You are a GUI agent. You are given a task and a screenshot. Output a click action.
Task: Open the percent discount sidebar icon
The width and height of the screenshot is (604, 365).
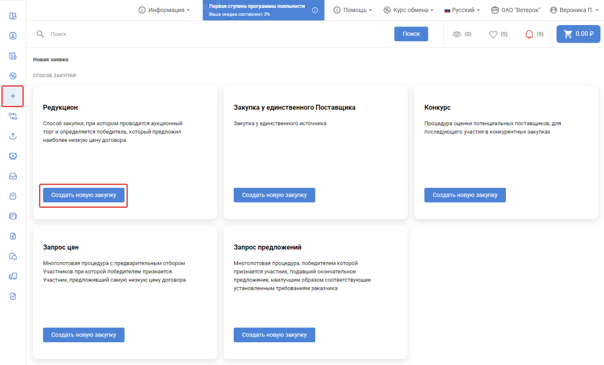(13, 76)
